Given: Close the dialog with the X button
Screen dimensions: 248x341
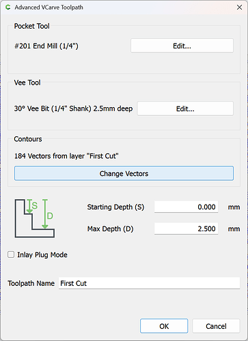Looking at the screenshot, I should point(239,8).
